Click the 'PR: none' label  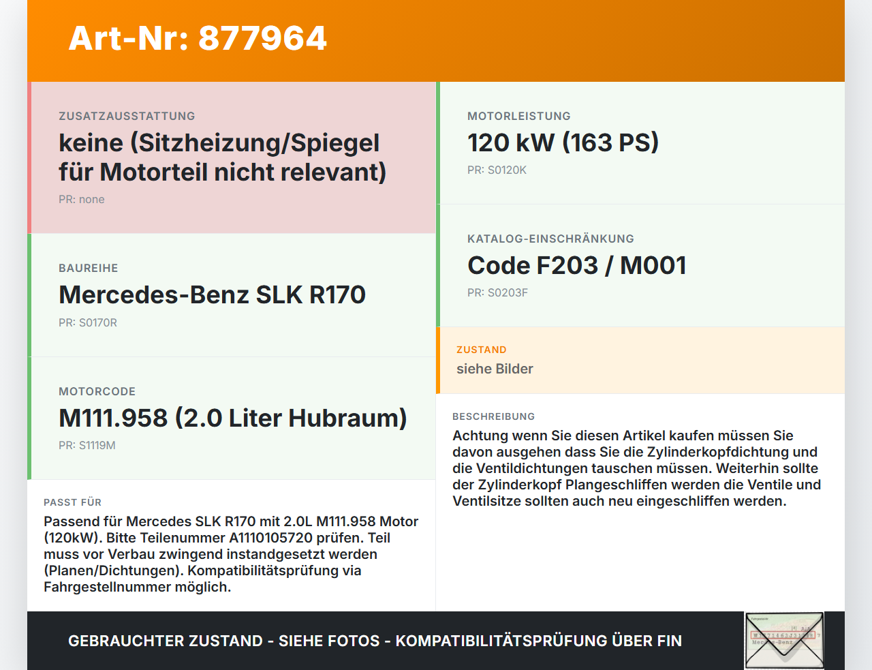(82, 200)
